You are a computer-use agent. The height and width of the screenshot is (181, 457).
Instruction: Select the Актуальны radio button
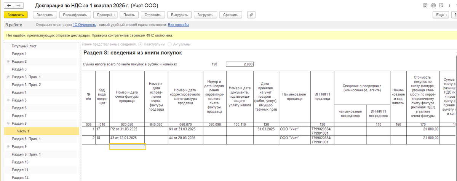(x=170, y=44)
